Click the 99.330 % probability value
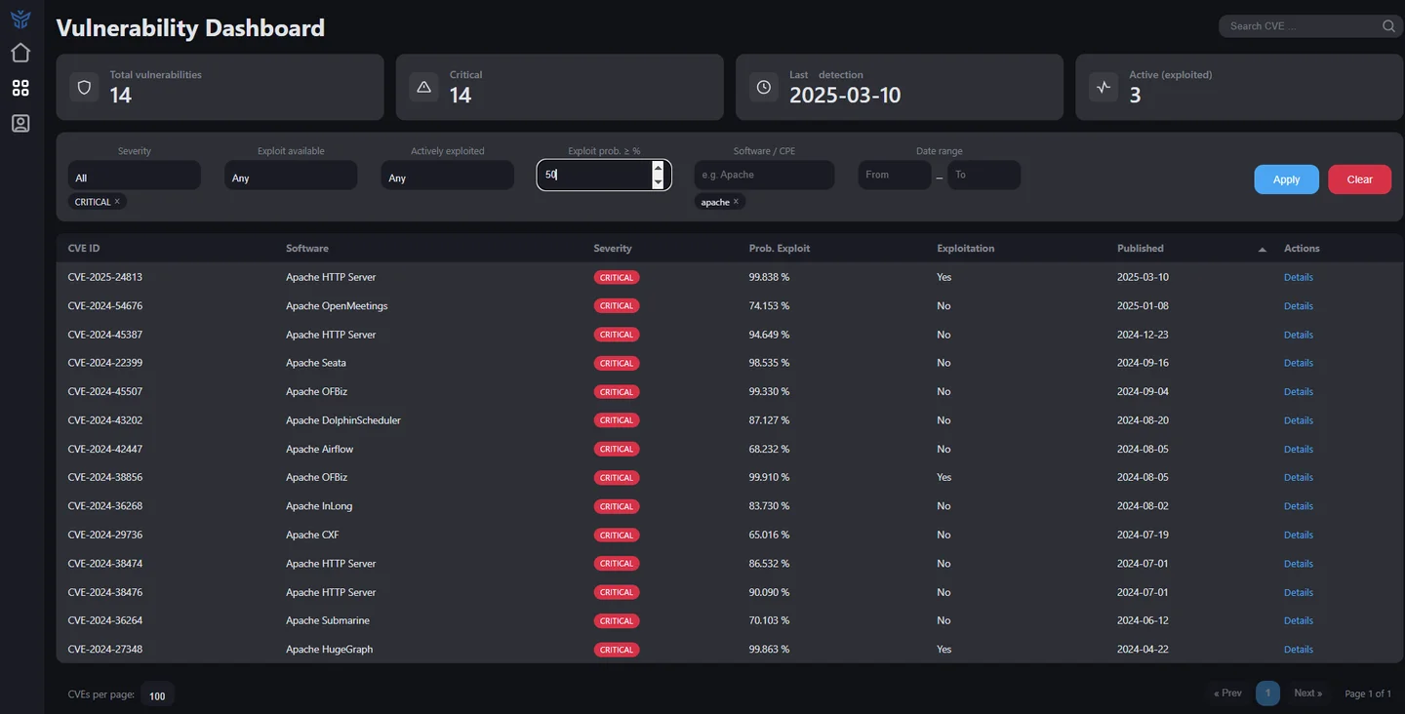Viewport: 1405px width, 714px height. tap(769, 392)
